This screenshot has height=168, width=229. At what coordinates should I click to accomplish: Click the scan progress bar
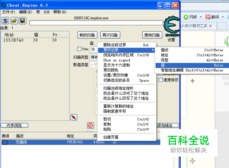click(96, 23)
